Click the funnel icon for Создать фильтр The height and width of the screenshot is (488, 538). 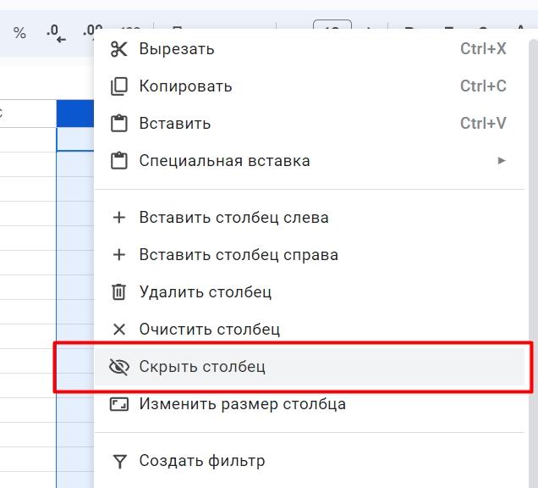119,461
